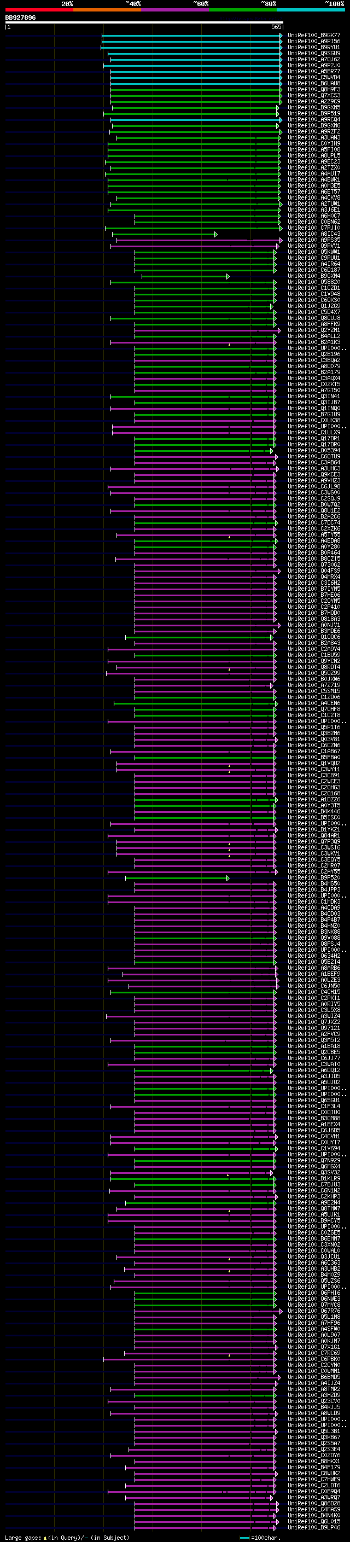Select label UniRef100_C7RJI0
The image size is (350, 1542).
tap(314, 228)
